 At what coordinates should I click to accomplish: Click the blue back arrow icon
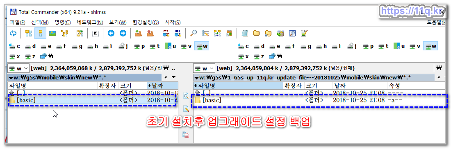click(x=111, y=33)
